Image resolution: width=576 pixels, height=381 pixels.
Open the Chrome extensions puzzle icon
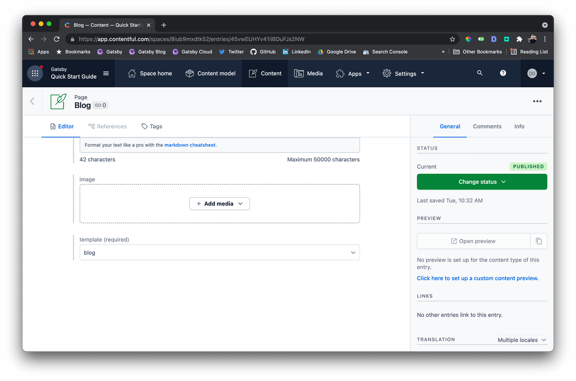519,39
